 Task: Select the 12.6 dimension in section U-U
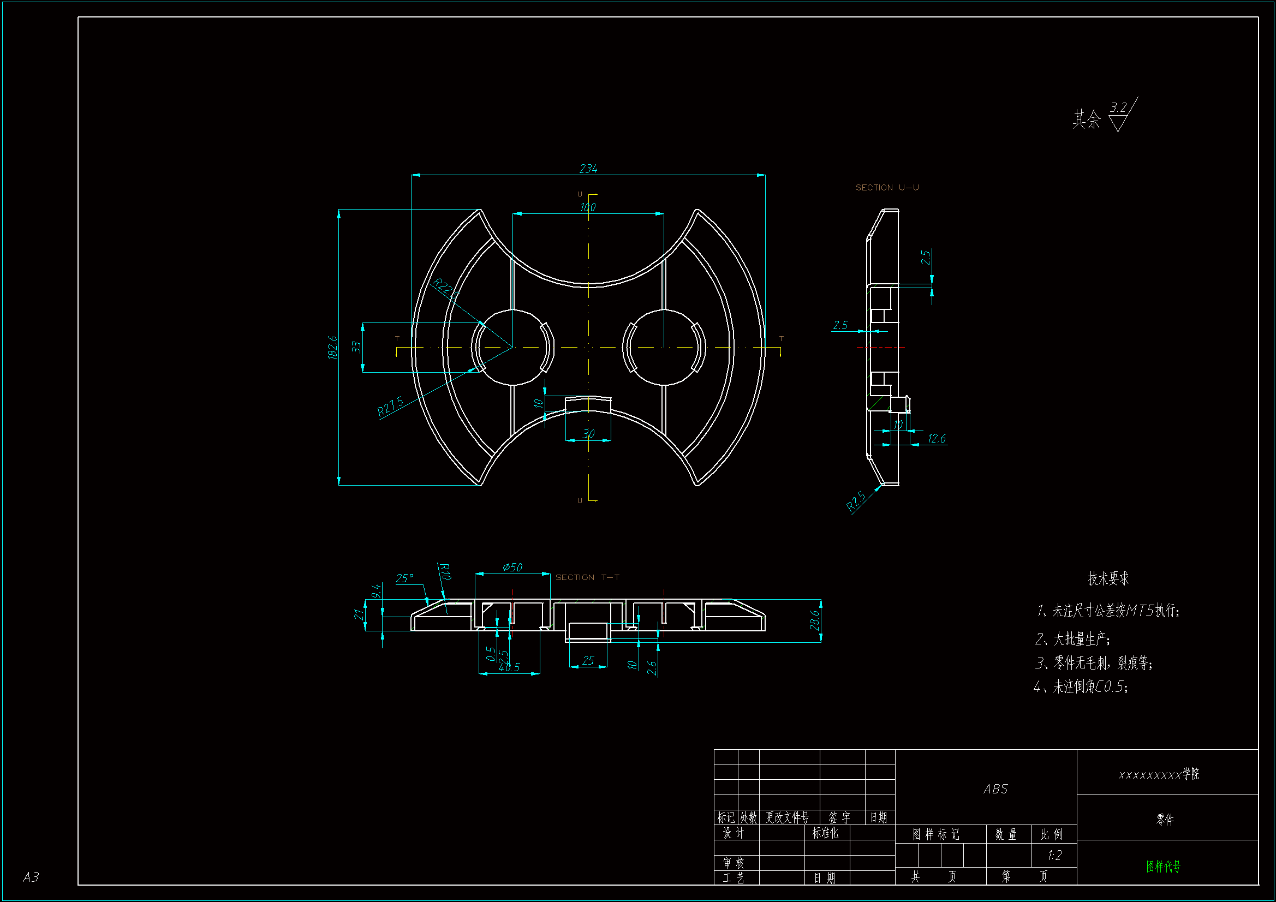click(x=937, y=439)
